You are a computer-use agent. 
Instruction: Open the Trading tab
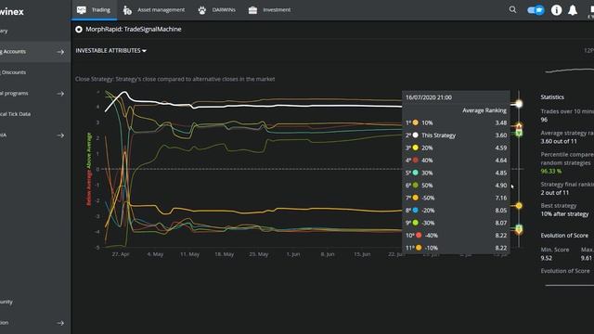pyautogui.click(x=94, y=10)
